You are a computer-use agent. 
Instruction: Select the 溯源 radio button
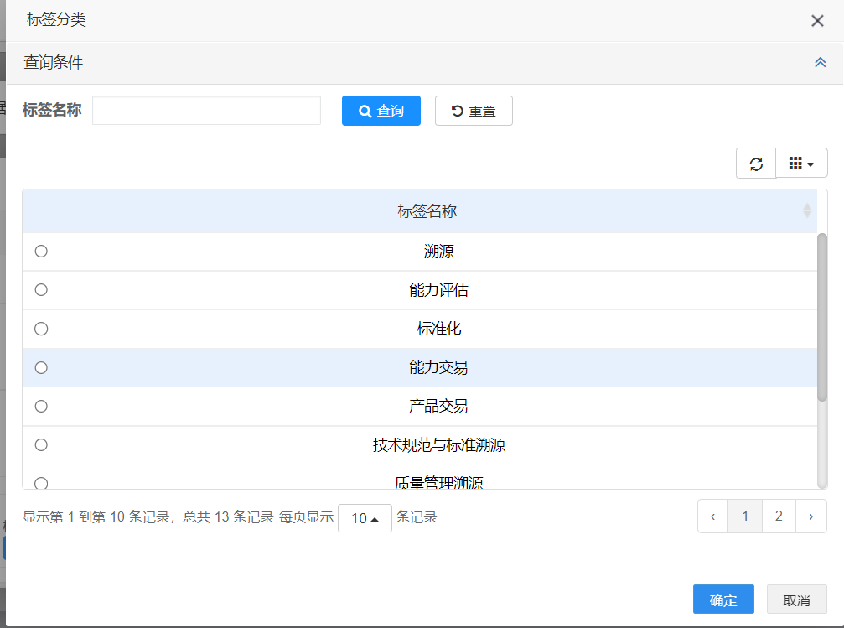(41, 252)
